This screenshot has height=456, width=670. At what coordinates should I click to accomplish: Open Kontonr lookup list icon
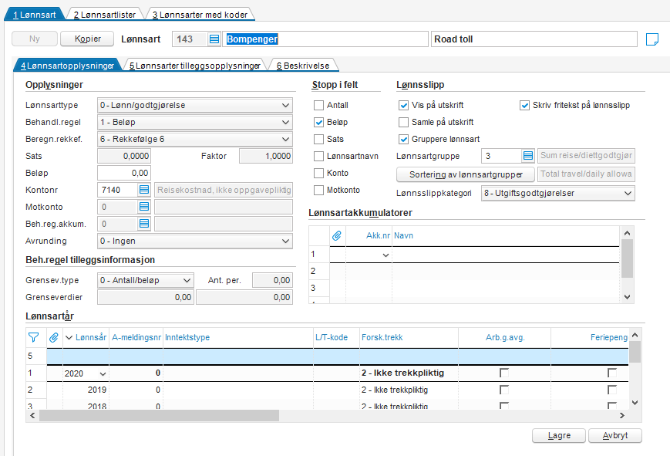pos(144,190)
